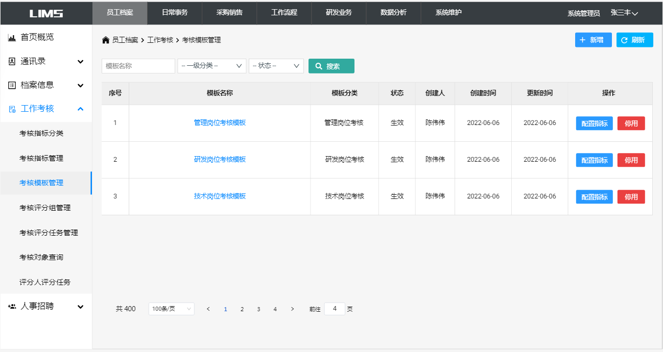Click the 人事招聘 people icon in sidebar
Image resolution: width=663 pixels, height=352 pixels.
(x=12, y=307)
